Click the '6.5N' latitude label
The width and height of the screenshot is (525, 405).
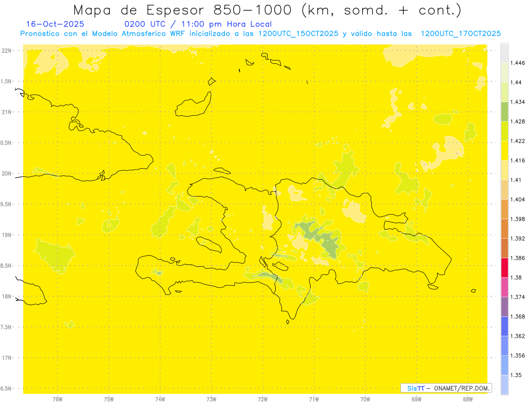(x=6, y=388)
